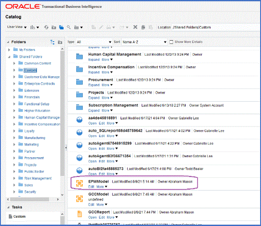Click the autoAgent83f36671354 item name
261x226 pixels.
coord(109,156)
